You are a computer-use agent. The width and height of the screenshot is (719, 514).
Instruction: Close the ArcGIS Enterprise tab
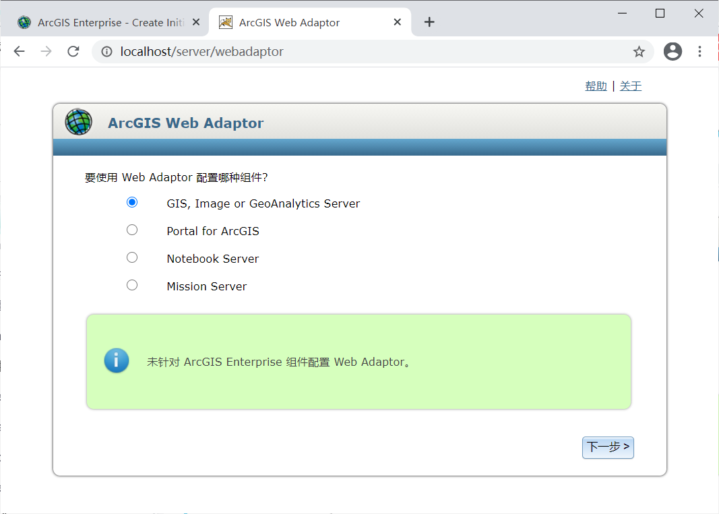195,22
